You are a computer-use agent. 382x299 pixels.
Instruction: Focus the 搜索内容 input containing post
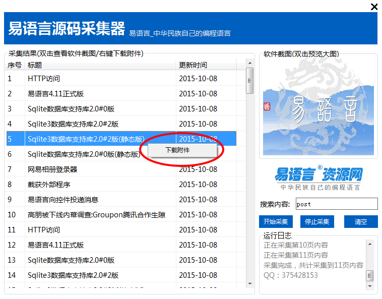(x=337, y=204)
